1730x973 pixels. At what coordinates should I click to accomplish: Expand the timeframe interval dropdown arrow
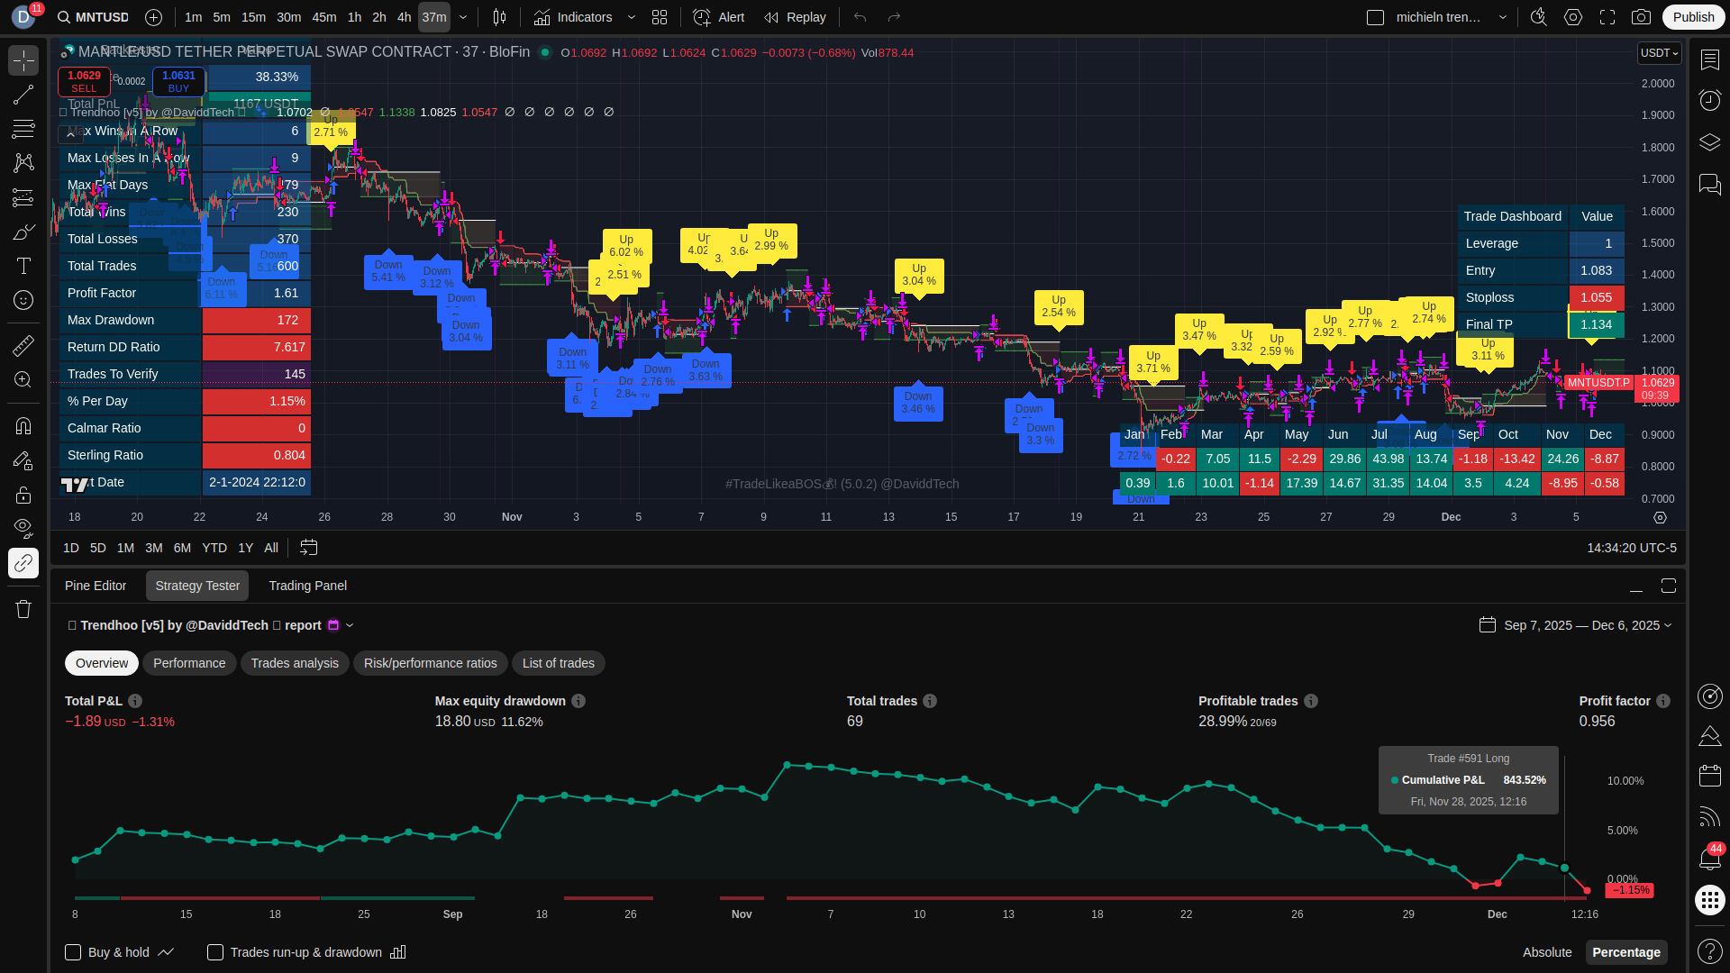tap(463, 17)
